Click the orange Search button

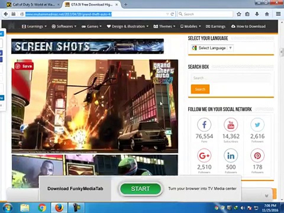click(200, 89)
